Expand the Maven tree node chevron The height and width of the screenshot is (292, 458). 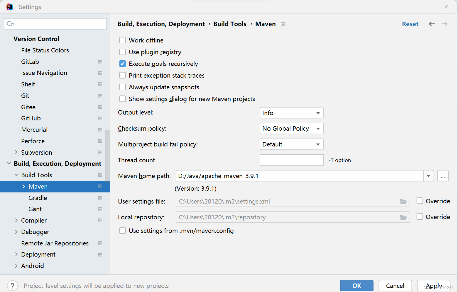(23, 187)
